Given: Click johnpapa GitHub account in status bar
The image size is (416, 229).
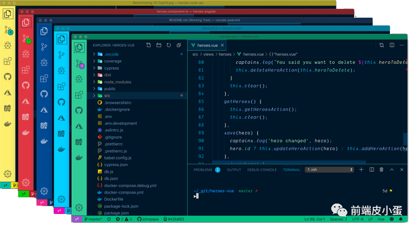Looking at the screenshot, I should (x=148, y=219).
